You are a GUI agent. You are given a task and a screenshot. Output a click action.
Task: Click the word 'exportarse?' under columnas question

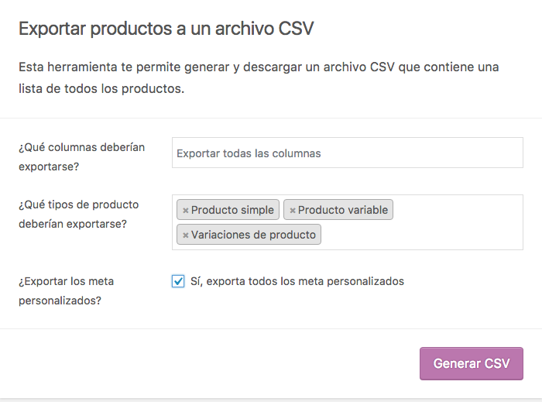(49, 167)
